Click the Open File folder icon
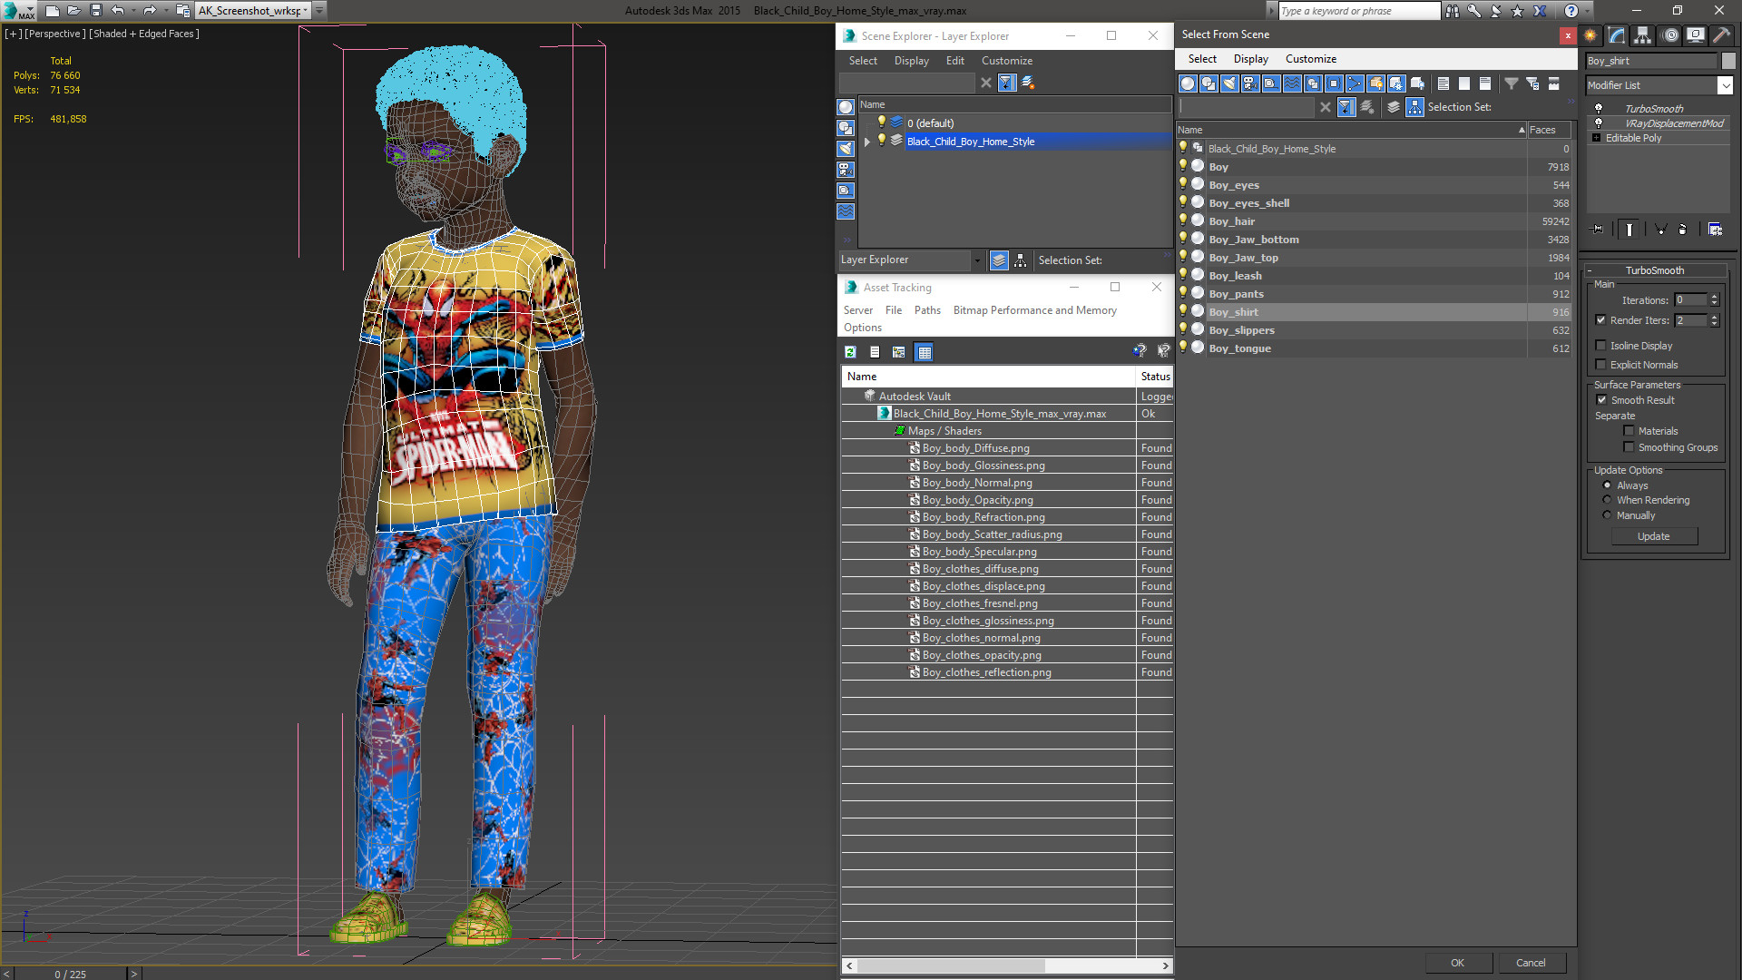 (x=73, y=11)
